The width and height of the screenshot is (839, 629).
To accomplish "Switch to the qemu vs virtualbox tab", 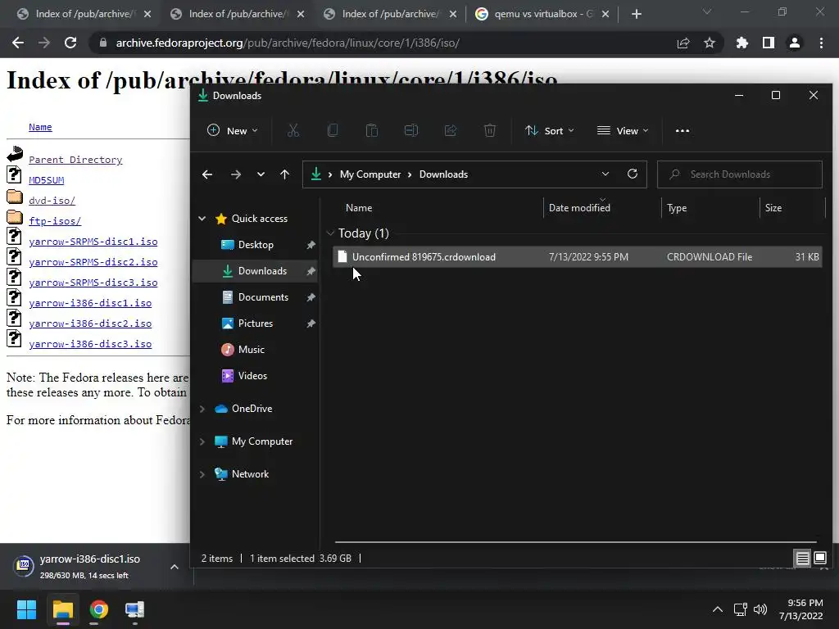I will [543, 14].
